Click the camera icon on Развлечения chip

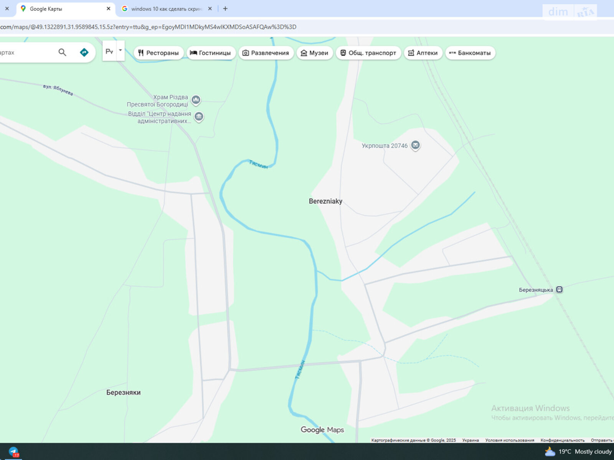click(246, 53)
